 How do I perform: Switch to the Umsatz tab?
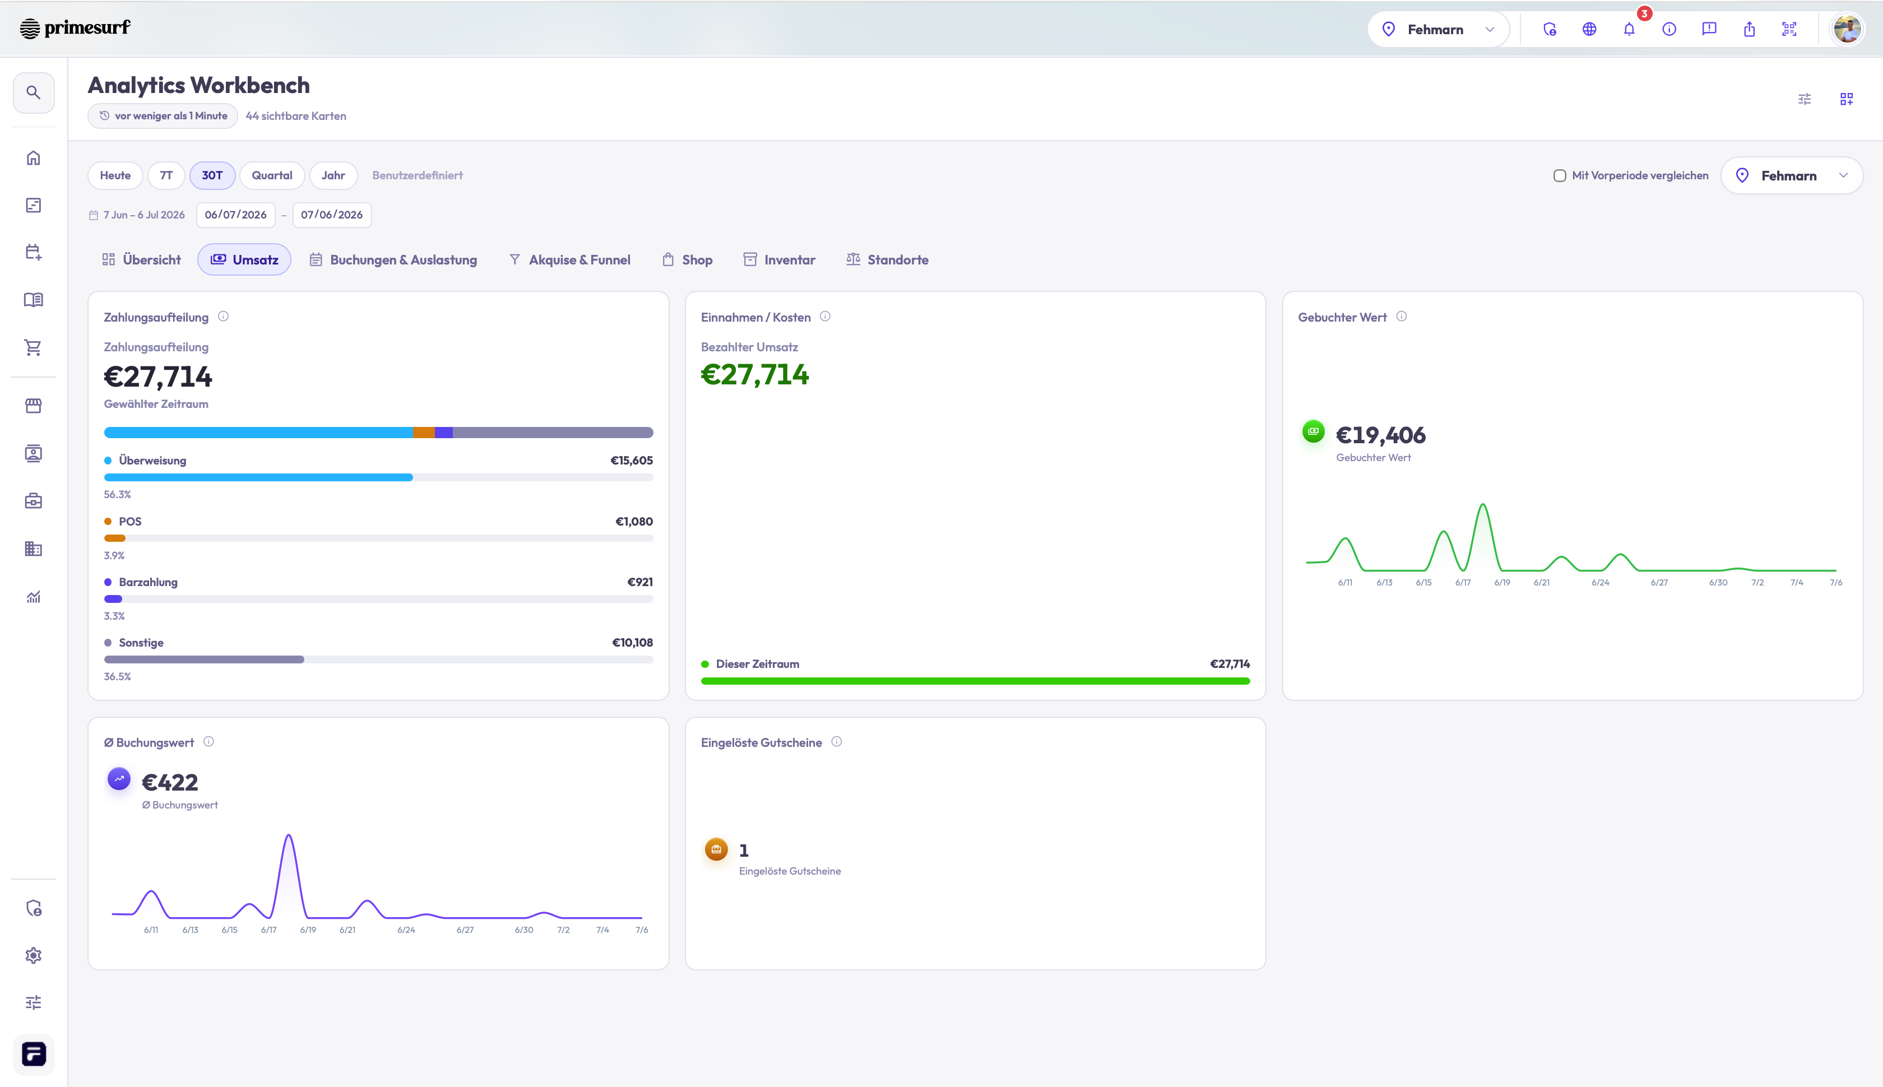pos(244,260)
